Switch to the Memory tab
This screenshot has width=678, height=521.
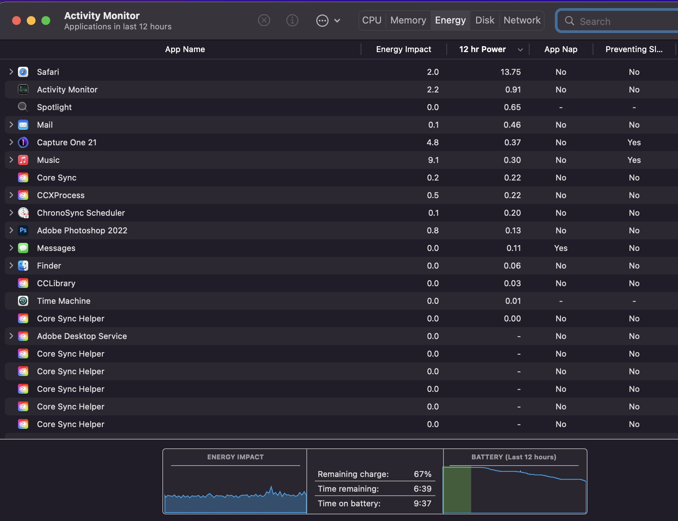[x=408, y=21]
